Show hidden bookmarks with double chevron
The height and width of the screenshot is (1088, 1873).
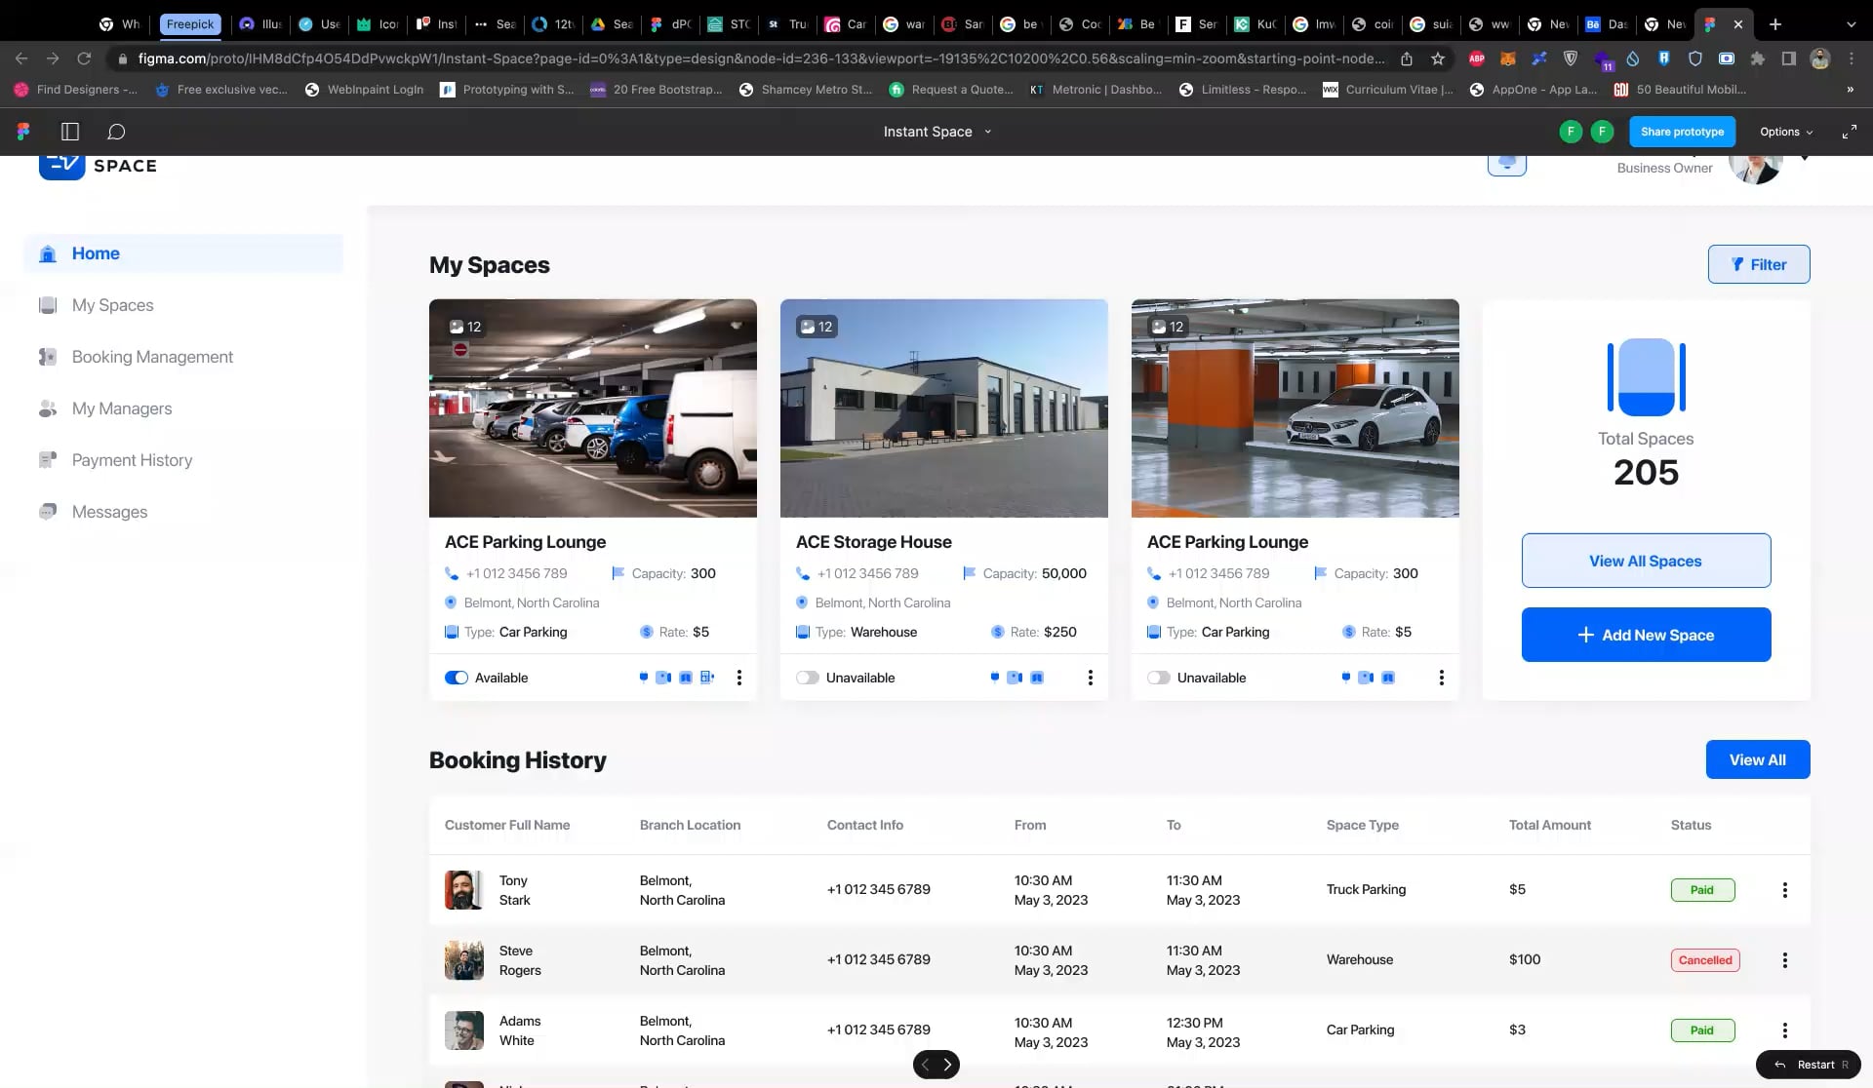pyautogui.click(x=1850, y=90)
